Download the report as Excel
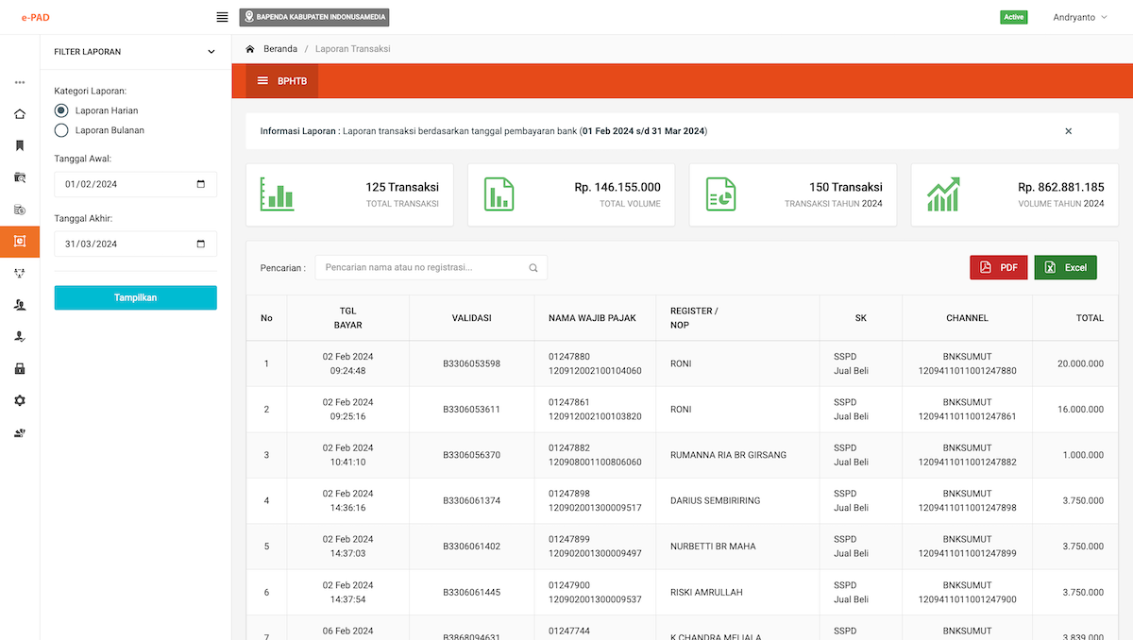Screen dimensions: 1133x640 click(x=1065, y=267)
